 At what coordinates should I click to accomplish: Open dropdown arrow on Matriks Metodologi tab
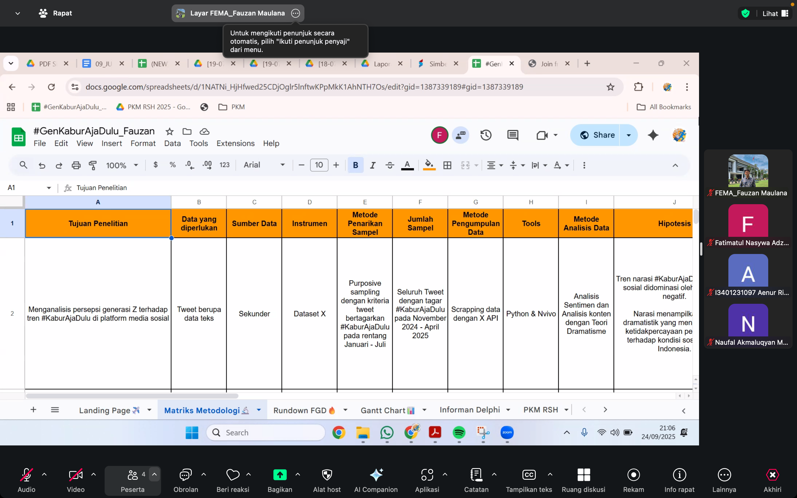point(259,410)
